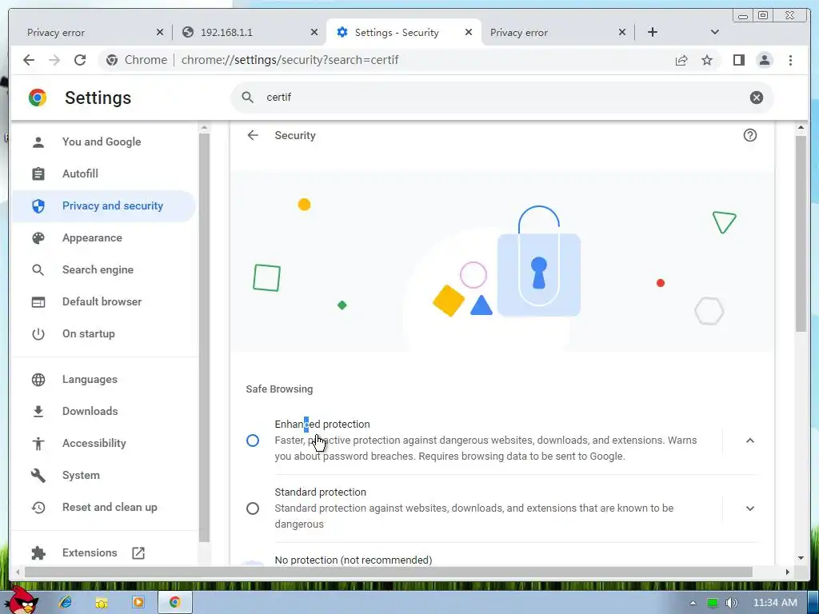Viewport: 819px width, 614px height.
Task: Open Downloads settings section
Action: [x=103, y=412]
